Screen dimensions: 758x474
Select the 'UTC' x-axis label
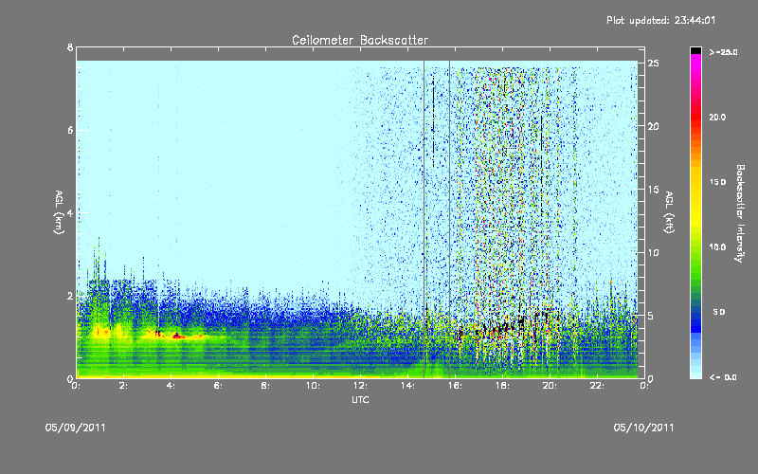coord(360,400)
